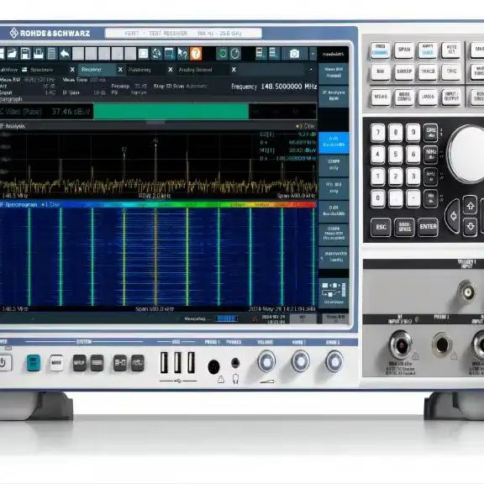484x484 pixels.
Task: Save with the floppy disk icon
Action: pos(25,54)
